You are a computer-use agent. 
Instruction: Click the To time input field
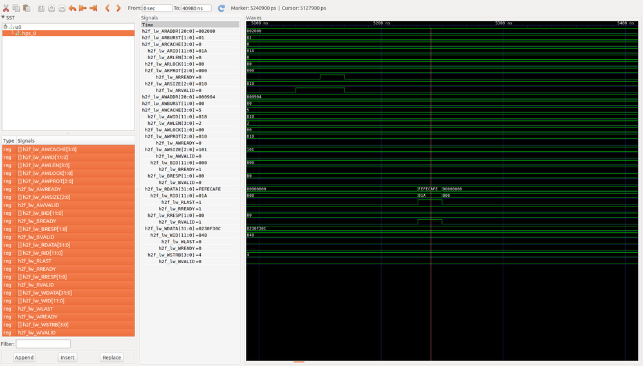point(196,8)
